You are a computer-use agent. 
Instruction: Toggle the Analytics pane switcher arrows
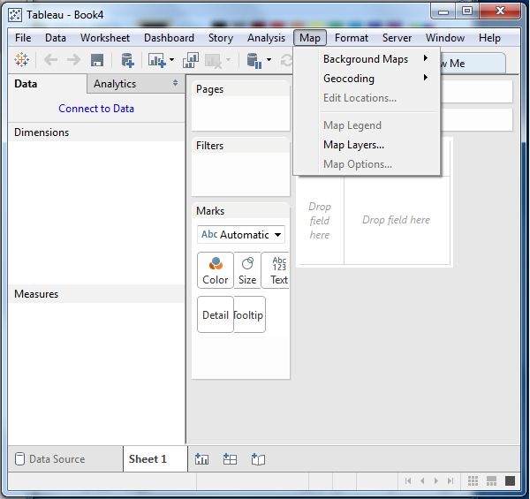click(x=175, y=83)
